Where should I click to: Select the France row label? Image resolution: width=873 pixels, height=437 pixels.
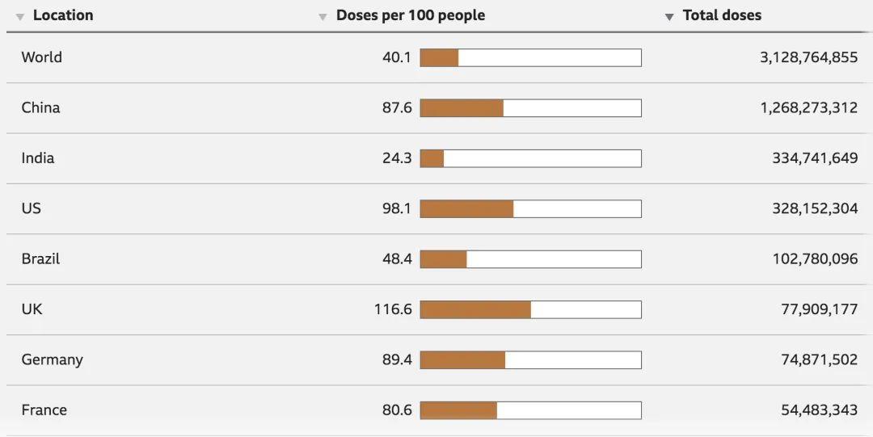44,410
